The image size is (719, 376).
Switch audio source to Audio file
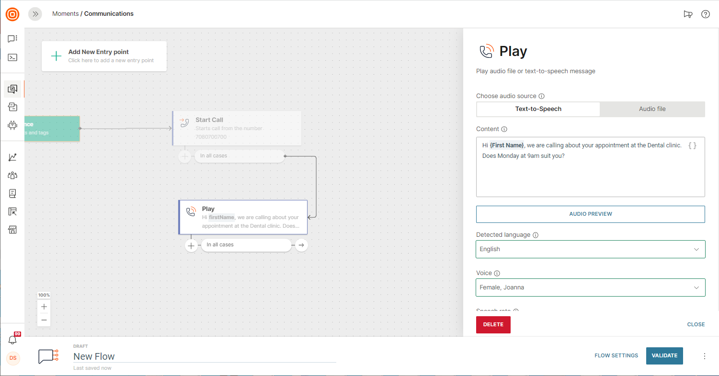pos(652,109)
